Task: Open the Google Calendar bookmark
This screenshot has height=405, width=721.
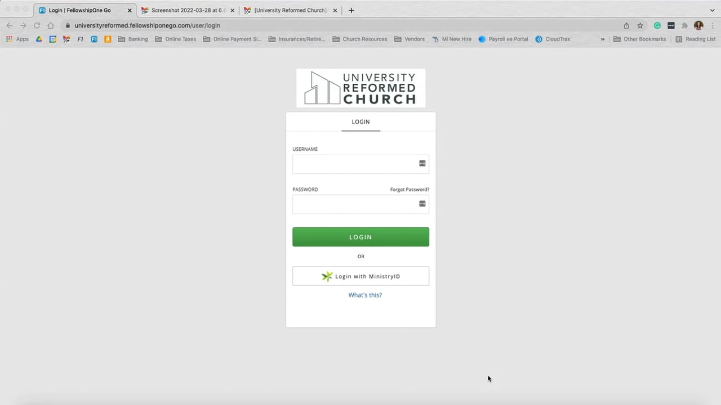Action: 52,39
